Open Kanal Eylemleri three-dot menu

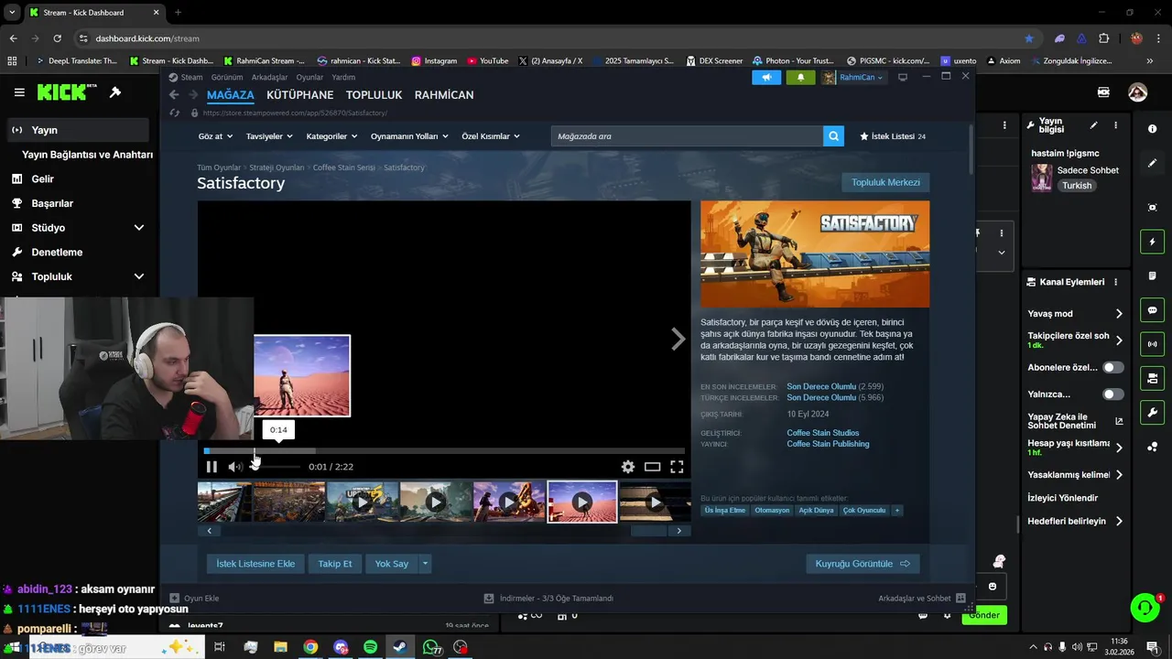click(x=1115, y=282)
